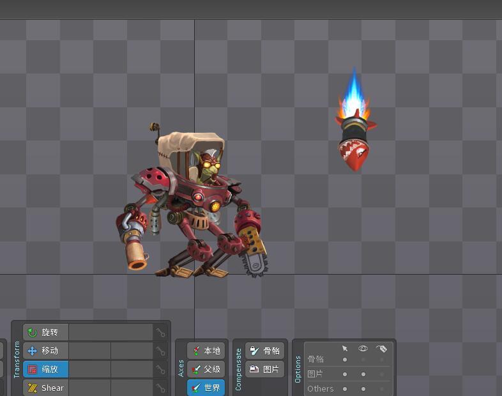Select the 缩放 scale tool
The width and height of the screenshot is (502, 396).
point(46,369)
